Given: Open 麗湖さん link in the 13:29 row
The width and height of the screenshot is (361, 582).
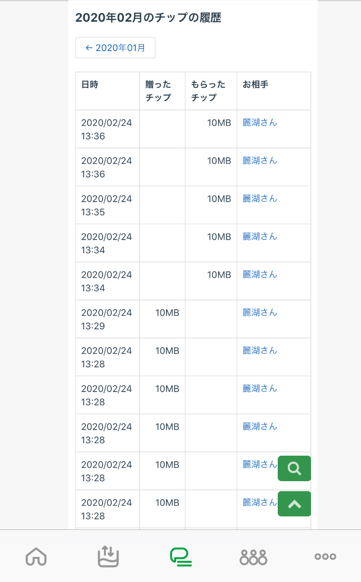Looking at the screenshot, I should pos(260,312).
